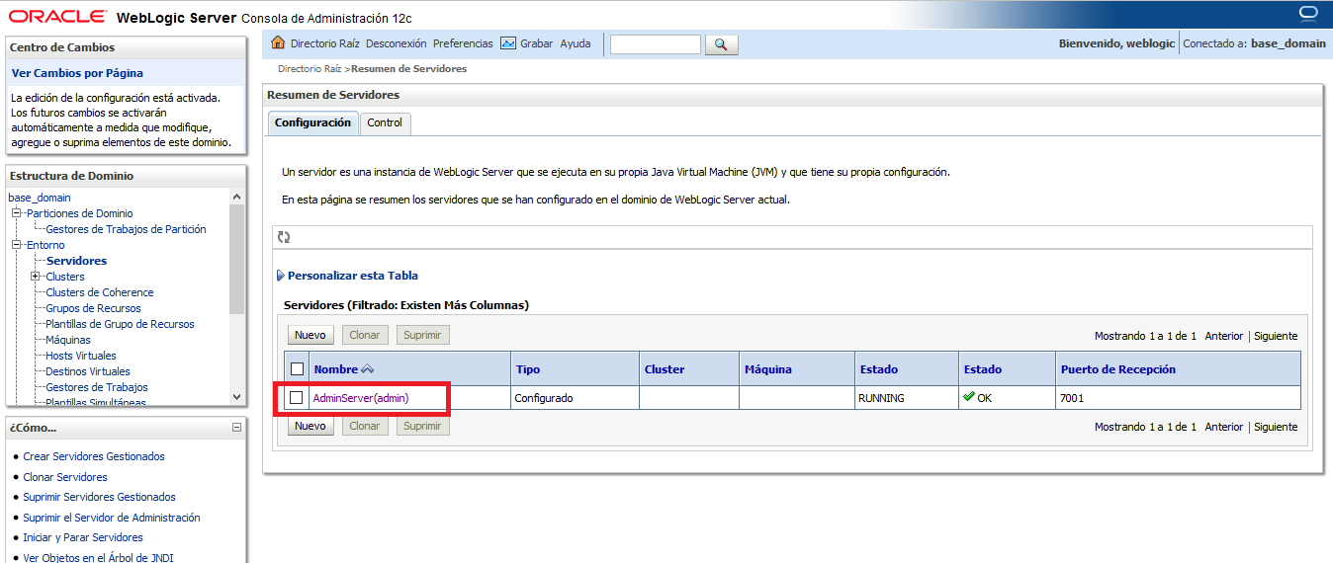Select Grupos de Recursos tree item
Screen dimensions: 1333x563
click(93, 308)
